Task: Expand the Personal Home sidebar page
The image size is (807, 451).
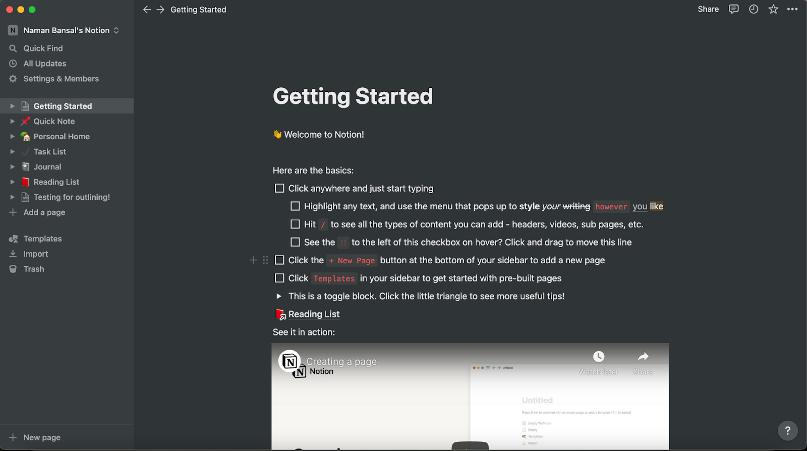Action: pyautogui.click(x=12, y=136)
